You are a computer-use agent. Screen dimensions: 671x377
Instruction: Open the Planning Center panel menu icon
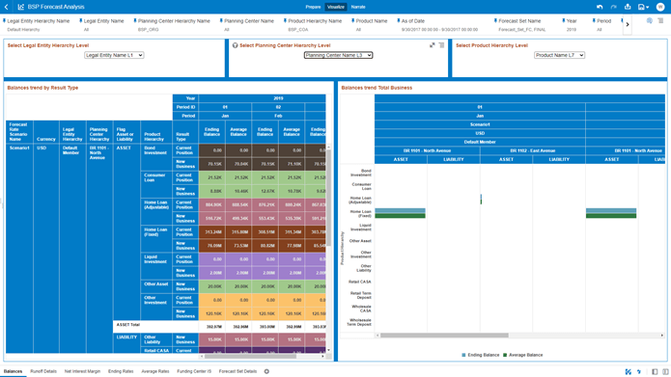441,45
